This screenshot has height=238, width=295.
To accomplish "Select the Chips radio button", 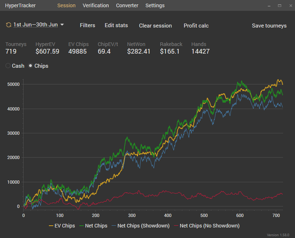I will [30, 66].
